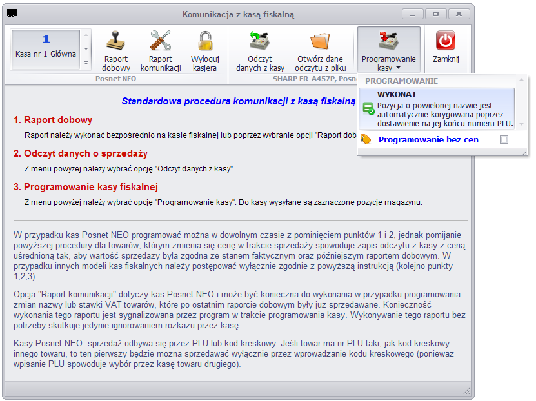The height and width of the screenshot is (401, 536).
Task: Expand the cash register gallery list
Action: 86,63
